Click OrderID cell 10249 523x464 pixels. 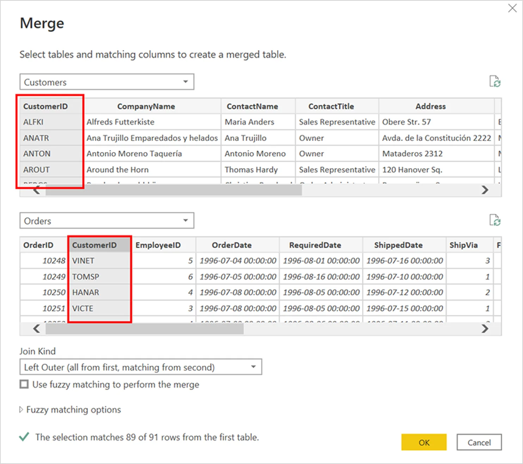point(44,276)
